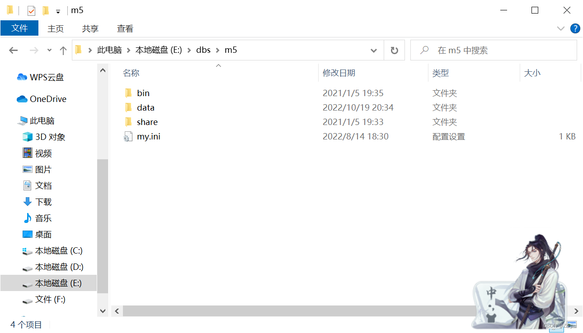Screen dimensions: 583x333
Task: Click the horizontal scrollbar left arrow
Action: point(117,311)
